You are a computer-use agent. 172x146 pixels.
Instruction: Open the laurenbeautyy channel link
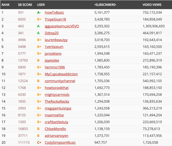(x=56, y=40)
